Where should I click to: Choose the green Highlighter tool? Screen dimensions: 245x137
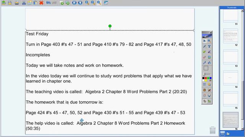click(x=204, y=52)
